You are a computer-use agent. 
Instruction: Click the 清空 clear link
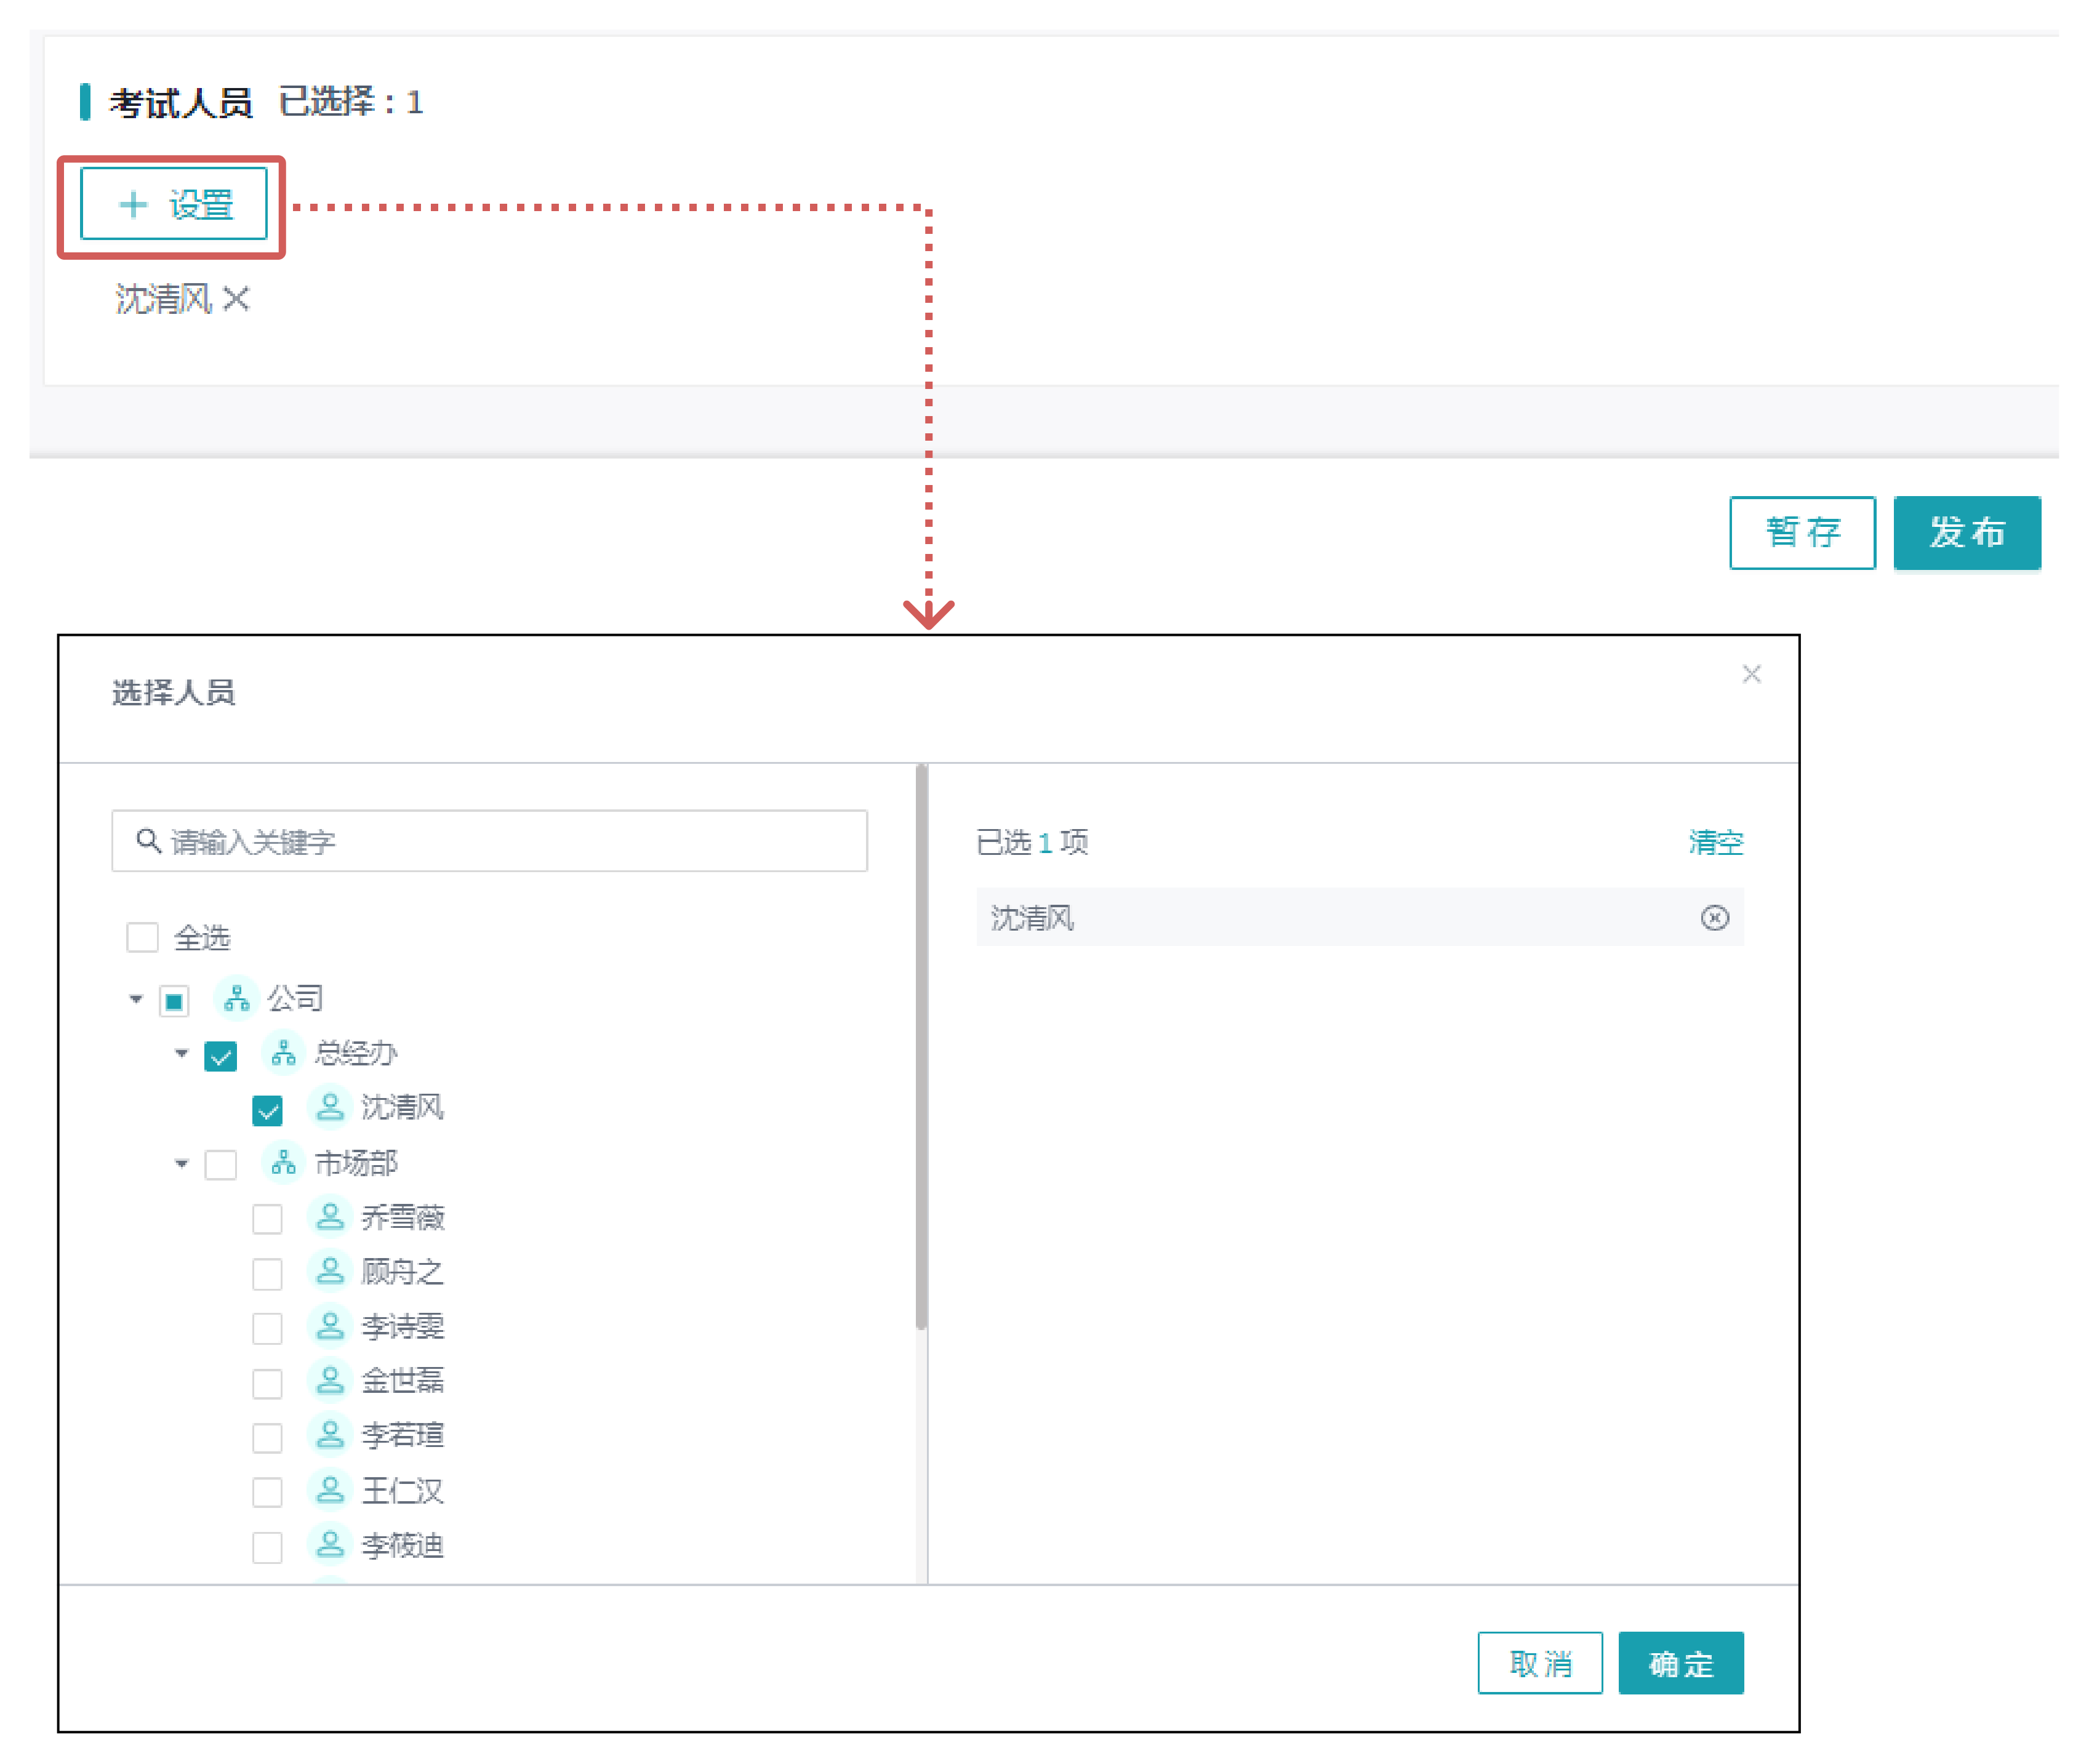coord(1715,843)
